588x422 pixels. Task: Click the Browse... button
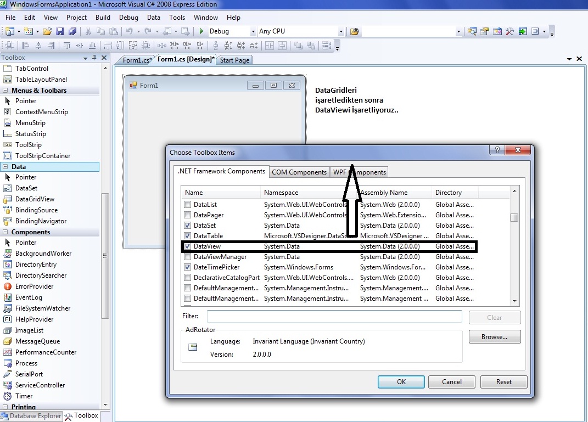coord(494,337)
